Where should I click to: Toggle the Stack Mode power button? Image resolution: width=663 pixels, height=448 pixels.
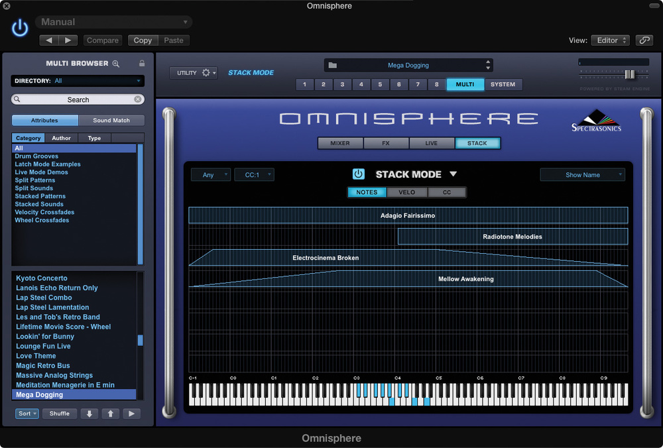pos(358,174)
